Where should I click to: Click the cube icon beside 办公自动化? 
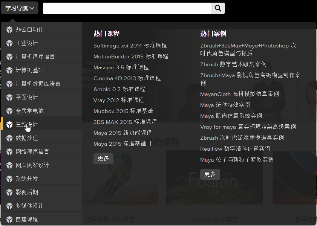(x=9, y=30)
